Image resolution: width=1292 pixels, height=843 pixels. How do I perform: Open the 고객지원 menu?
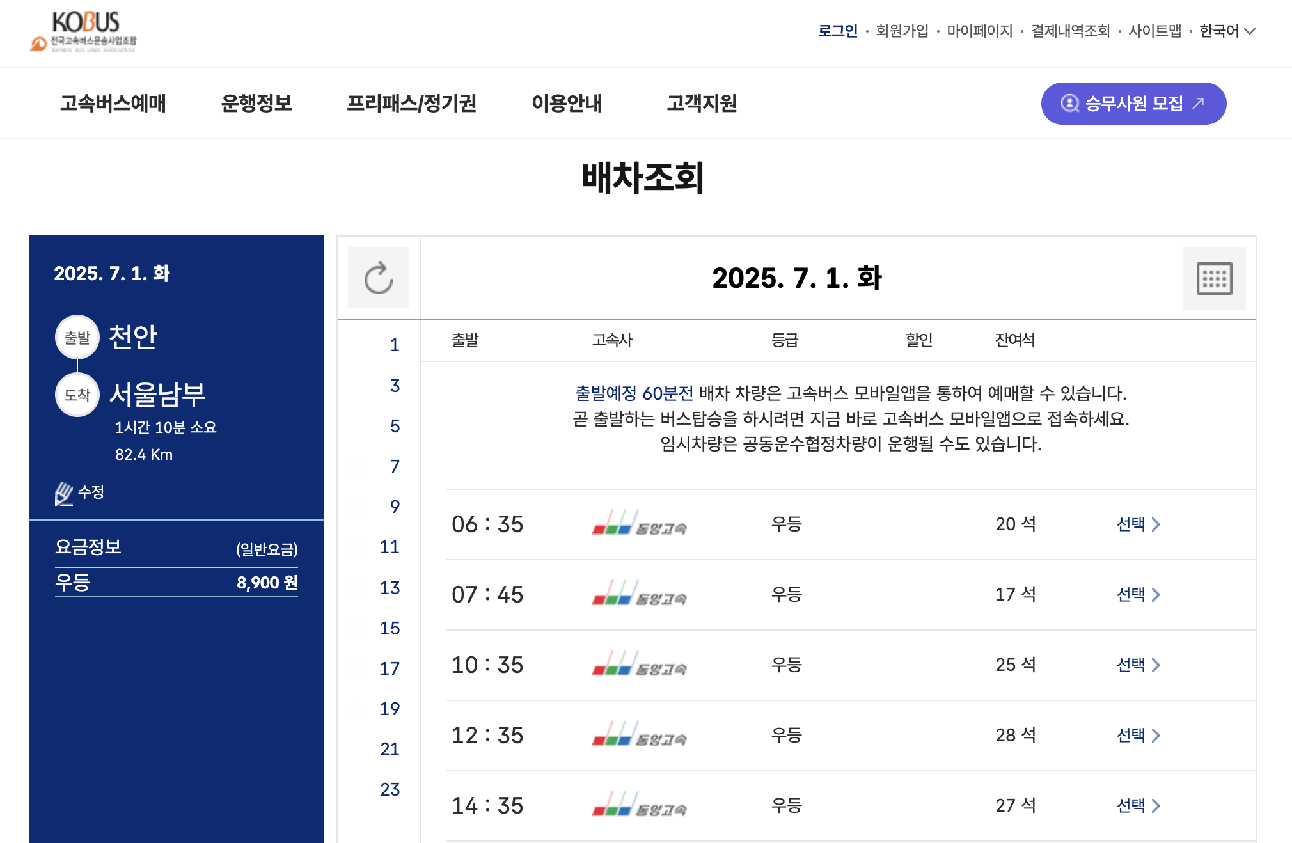pos(702,103)
